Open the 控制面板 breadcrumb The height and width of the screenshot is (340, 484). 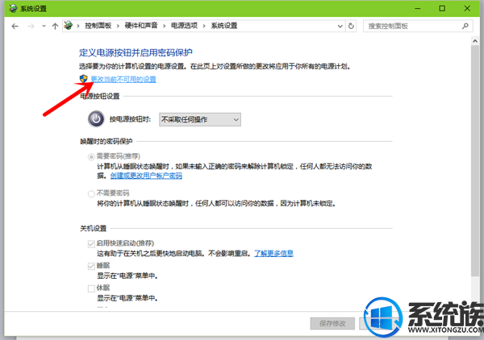(98, 26)
